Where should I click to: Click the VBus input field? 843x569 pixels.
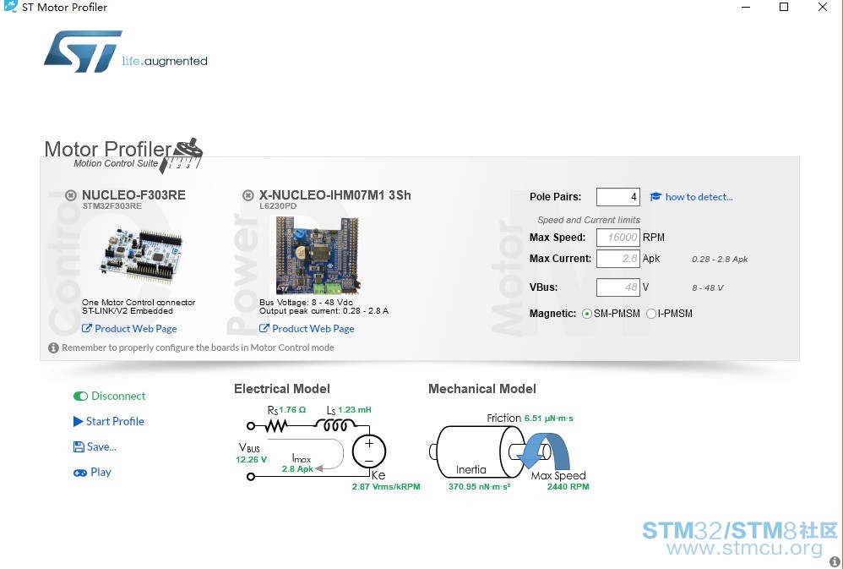click(x=617, y=287)
